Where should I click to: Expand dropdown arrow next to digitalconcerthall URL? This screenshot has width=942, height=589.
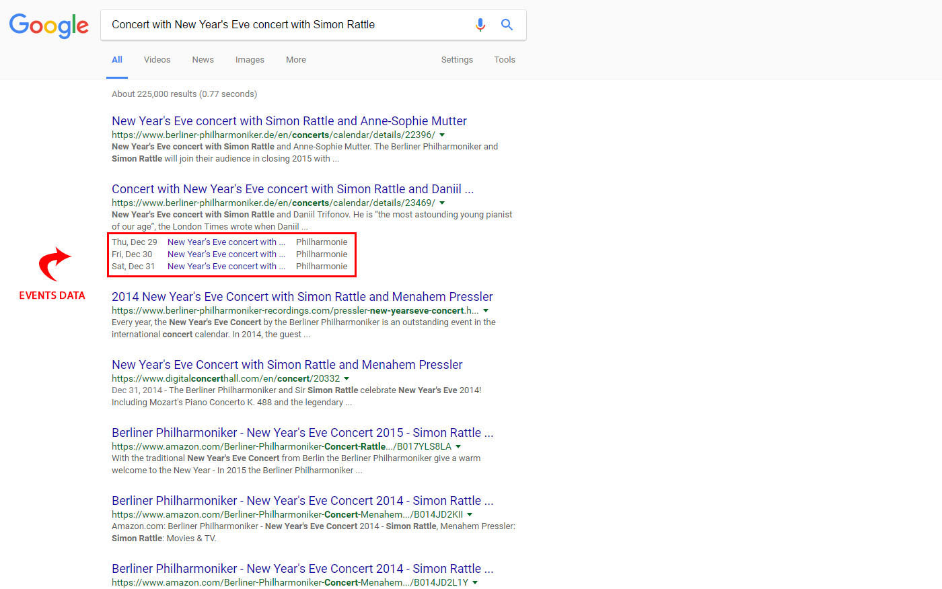(x=347, y=379)
